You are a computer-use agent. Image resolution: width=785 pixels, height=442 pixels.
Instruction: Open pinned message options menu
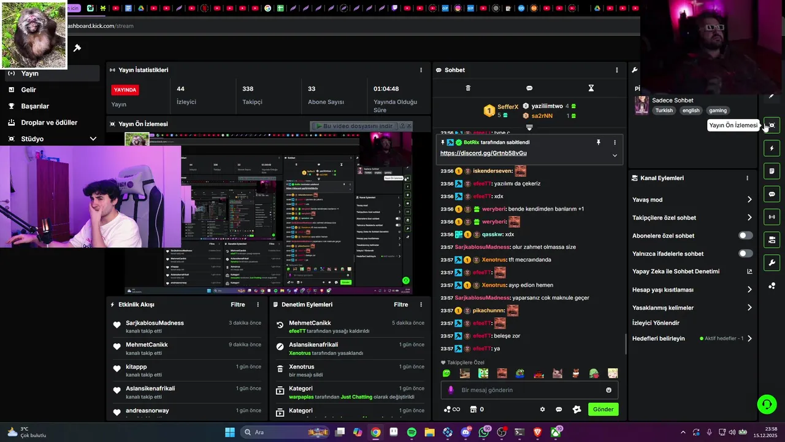click(615, 142)
